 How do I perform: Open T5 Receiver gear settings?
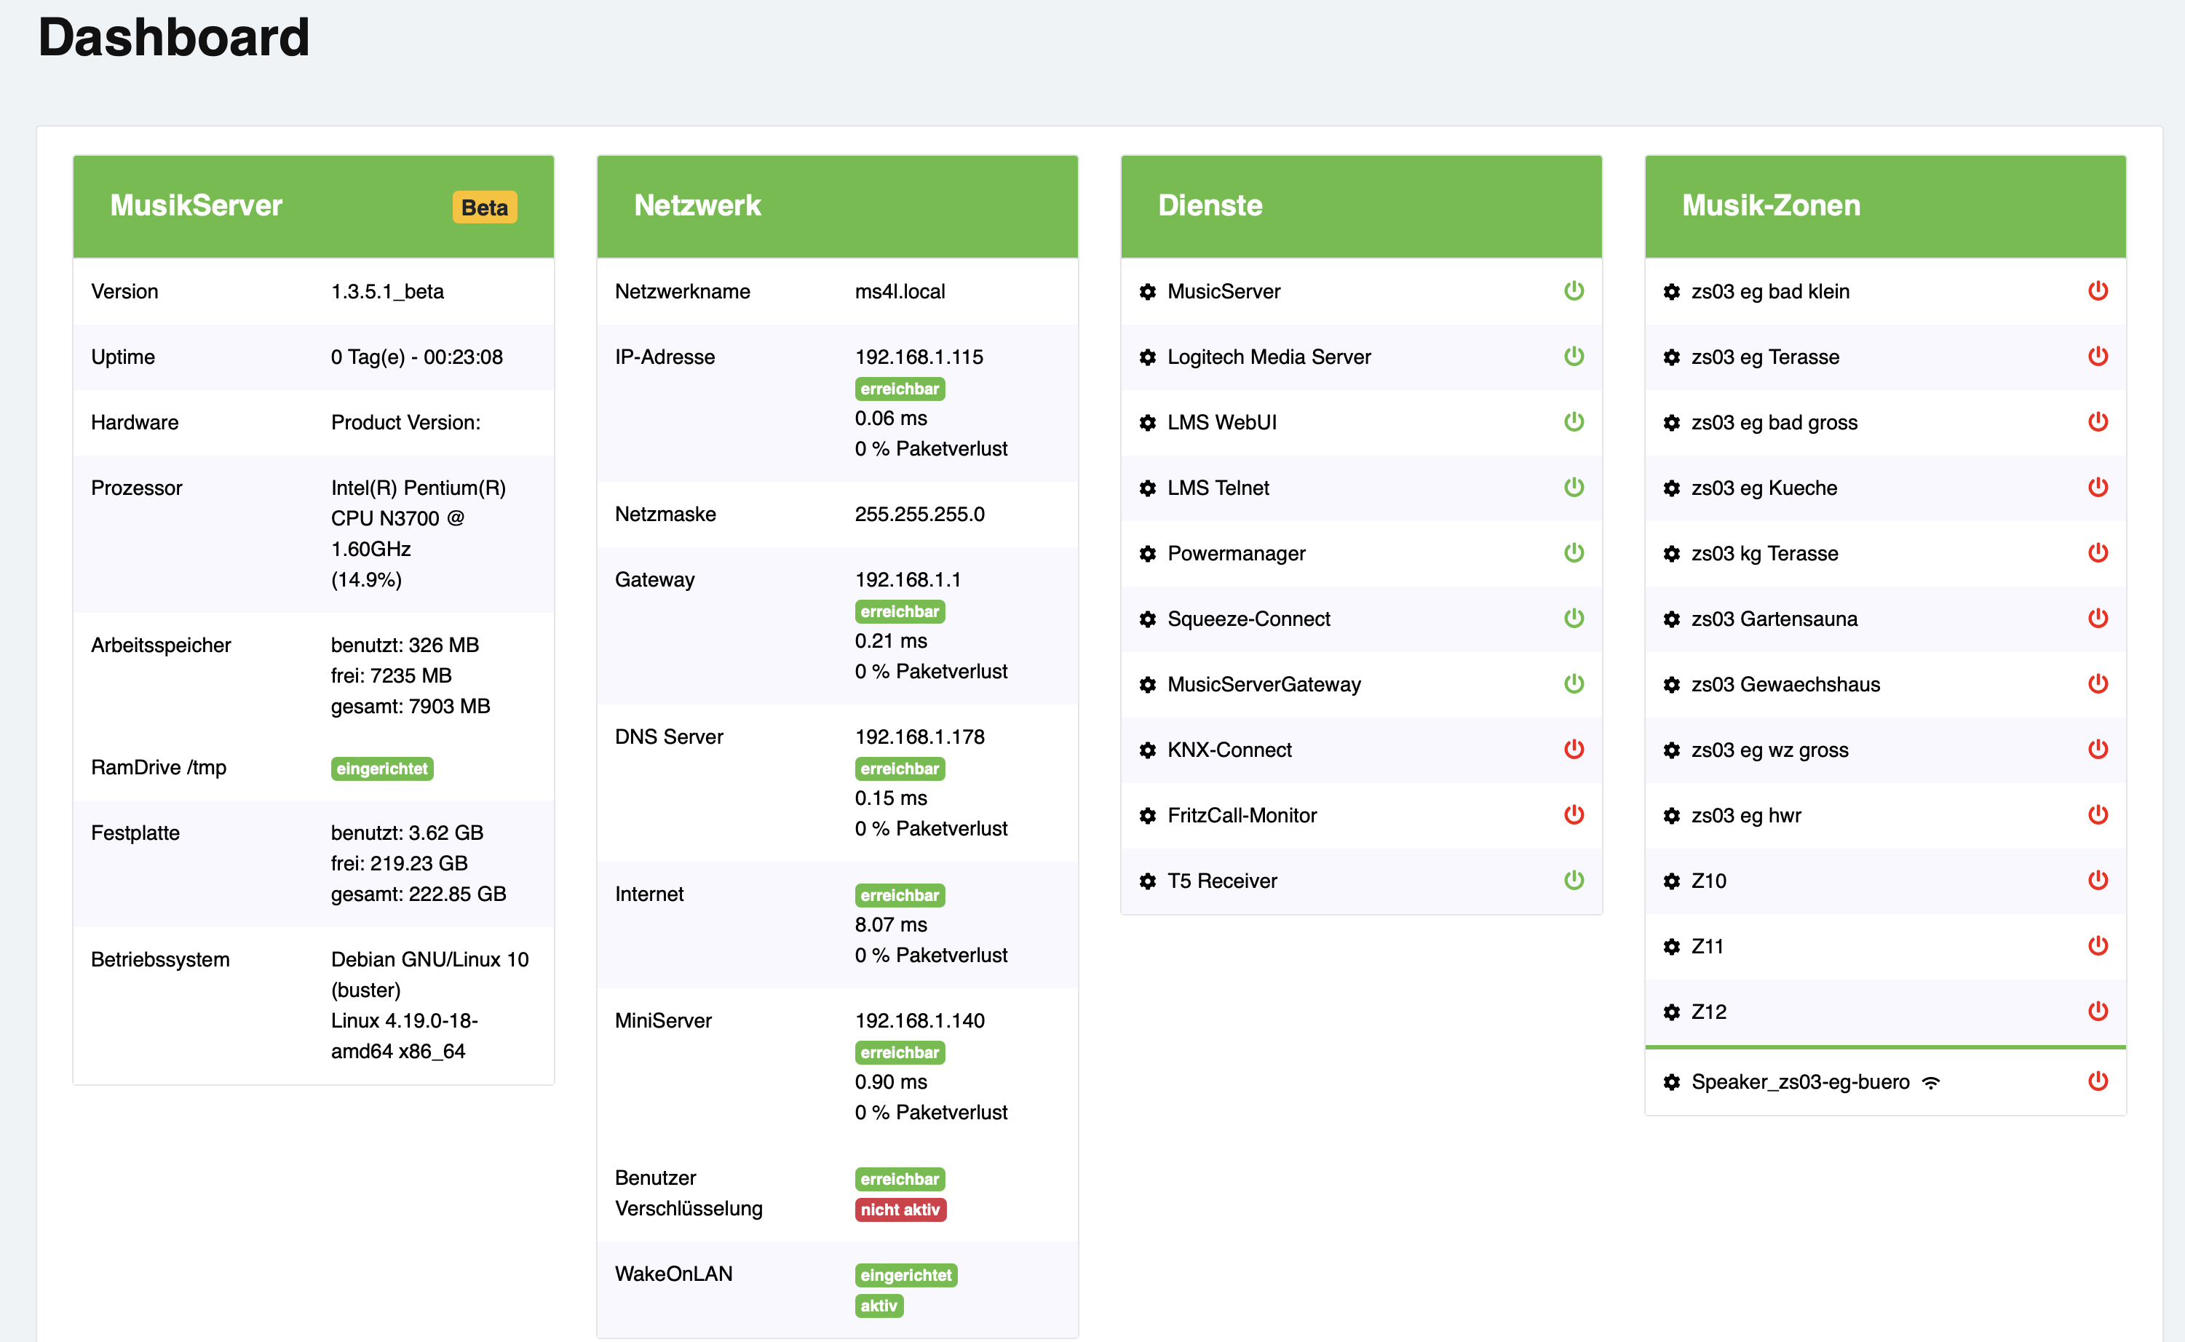coord(1148,881)
